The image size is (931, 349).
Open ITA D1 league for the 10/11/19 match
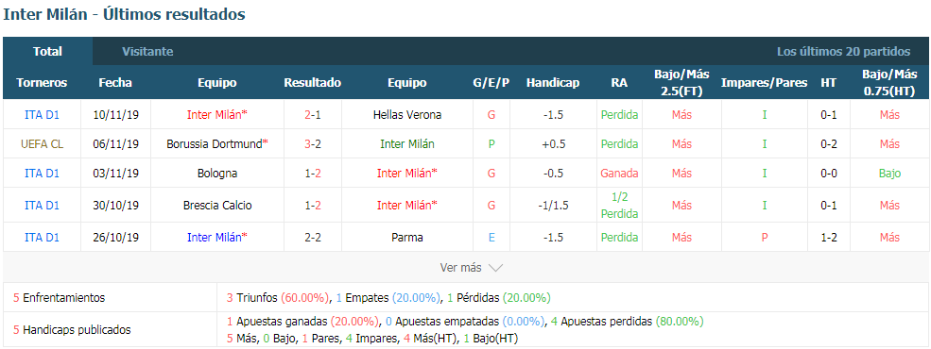point(42,115)
